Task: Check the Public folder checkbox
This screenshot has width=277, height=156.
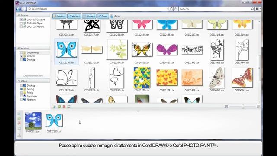Action: pos(21,92)
